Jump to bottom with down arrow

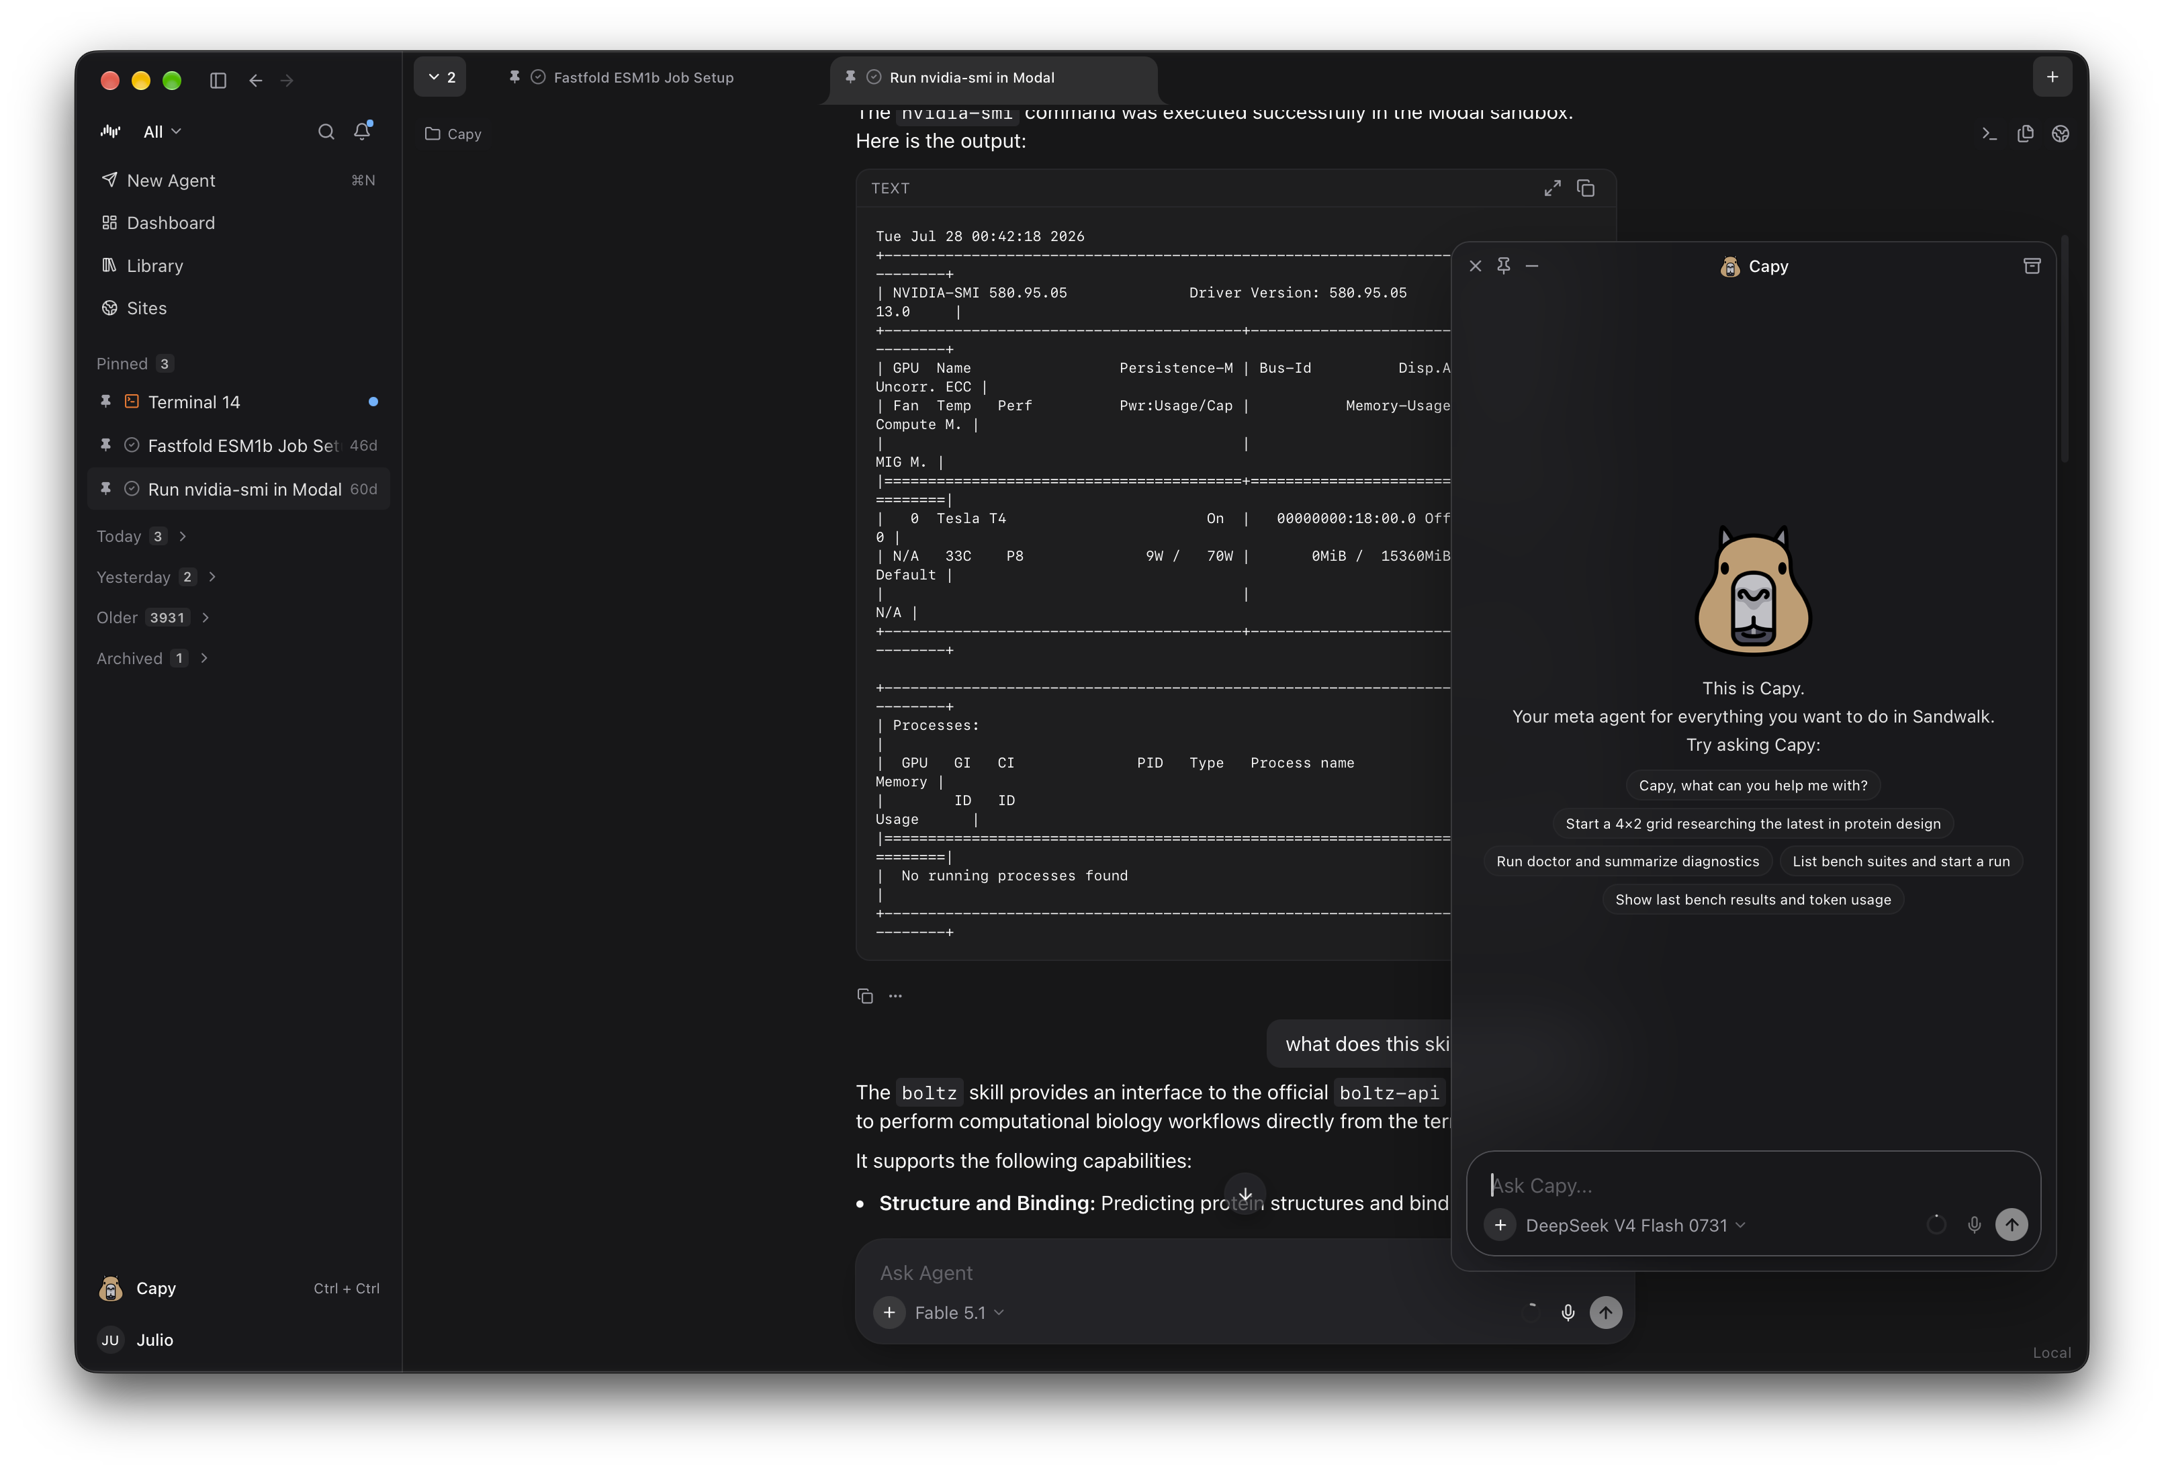coord(1245,1193)
